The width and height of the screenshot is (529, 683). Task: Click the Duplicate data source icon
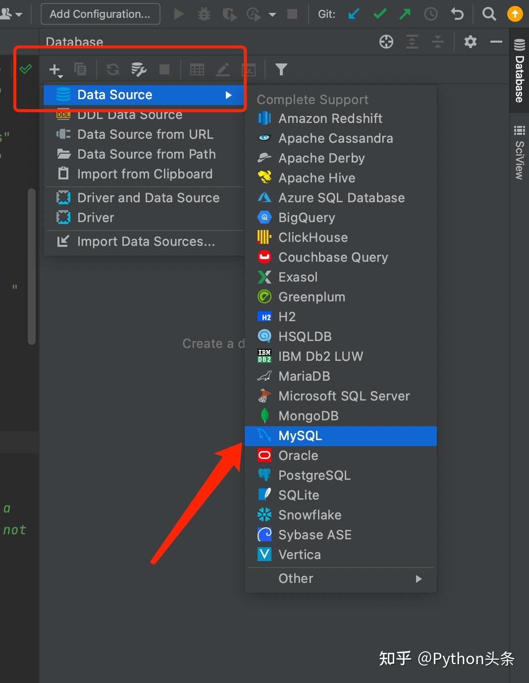point(80,69)
